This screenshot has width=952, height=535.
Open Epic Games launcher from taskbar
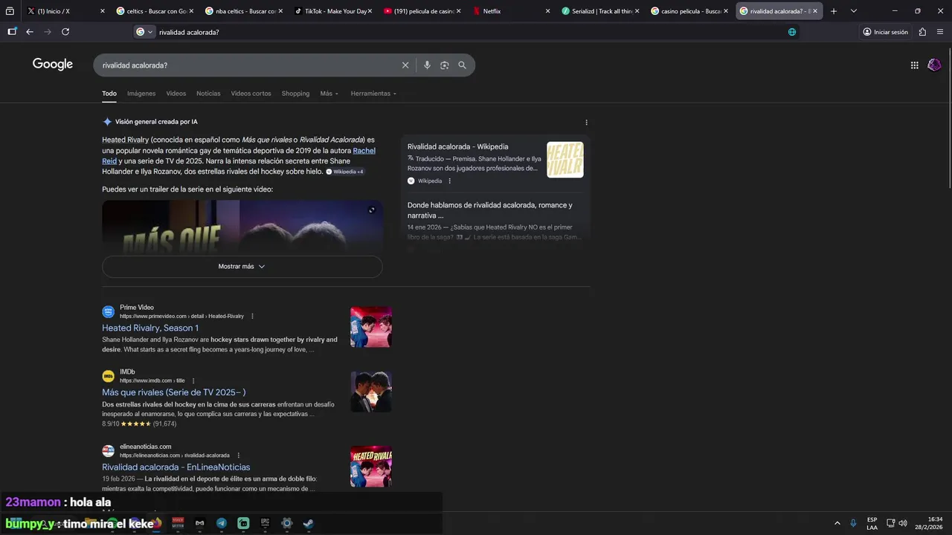[x=265, y=523]
